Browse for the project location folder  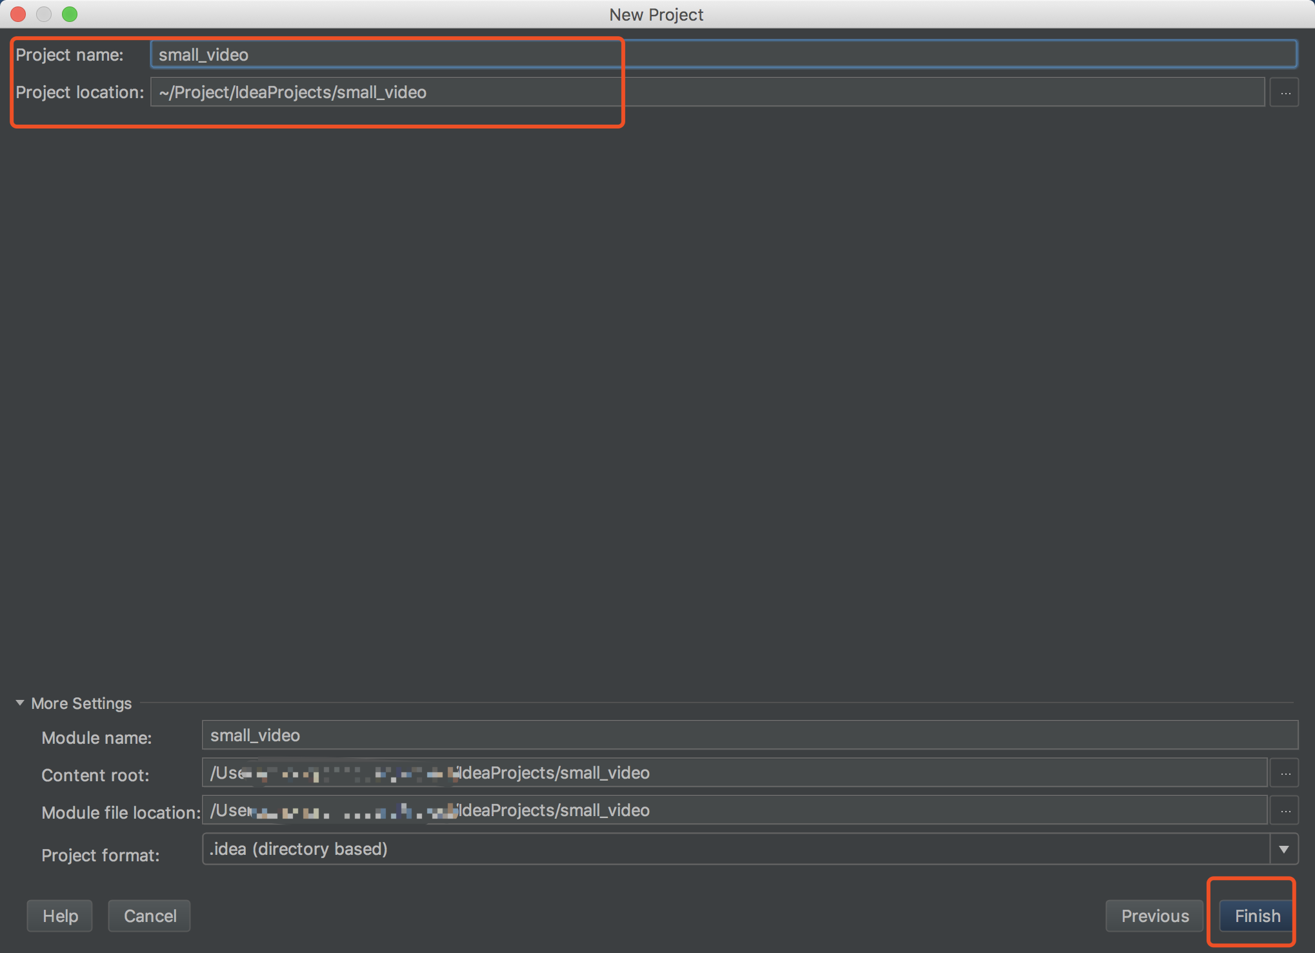(x=1284, y=92)
